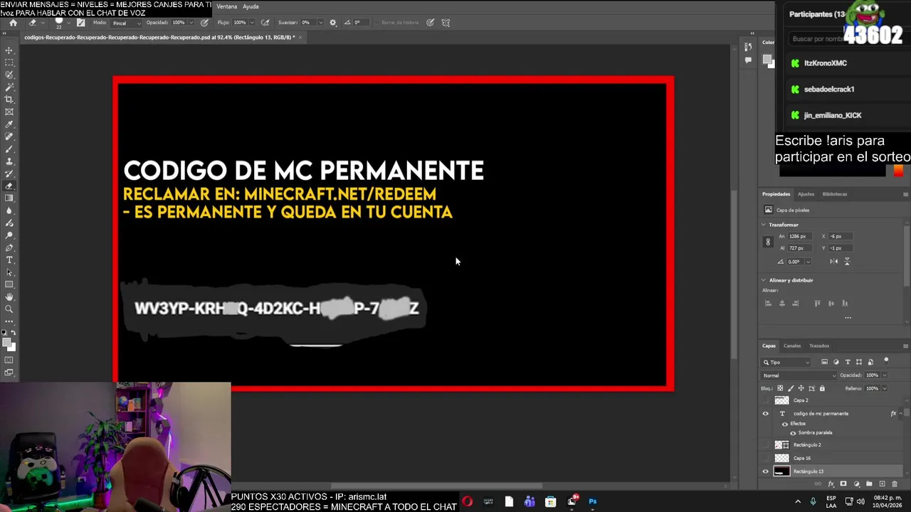Open brush settings panel icon
Screen dimensions: 911x512
click(x=80, y=23)
